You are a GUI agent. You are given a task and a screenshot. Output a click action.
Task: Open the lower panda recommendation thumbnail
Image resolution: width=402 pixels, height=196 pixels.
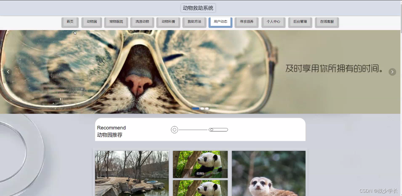coord(200,188)
